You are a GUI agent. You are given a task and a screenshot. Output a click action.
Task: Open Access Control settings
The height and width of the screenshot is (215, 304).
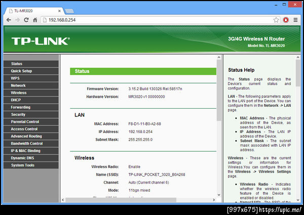[x=31, y=129]
